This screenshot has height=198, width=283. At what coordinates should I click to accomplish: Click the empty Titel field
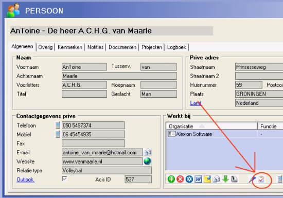tap(84, 94)
